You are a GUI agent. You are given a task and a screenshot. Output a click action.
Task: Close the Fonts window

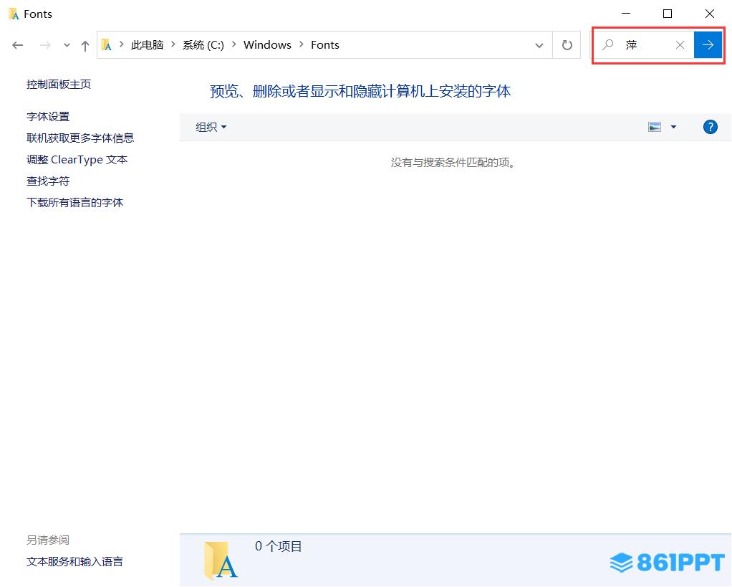710,14
